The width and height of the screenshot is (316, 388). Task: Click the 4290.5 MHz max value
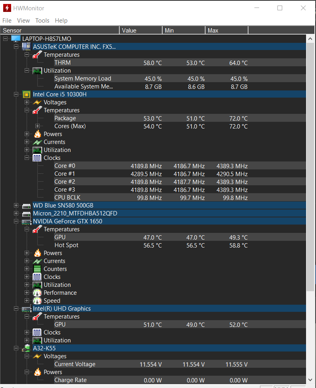click(x=232, y=174)
